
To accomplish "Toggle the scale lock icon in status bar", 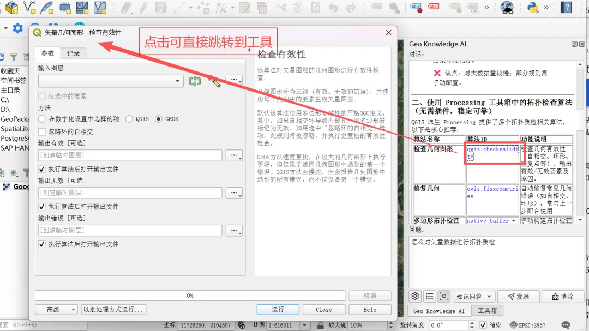I will (320, 325).
